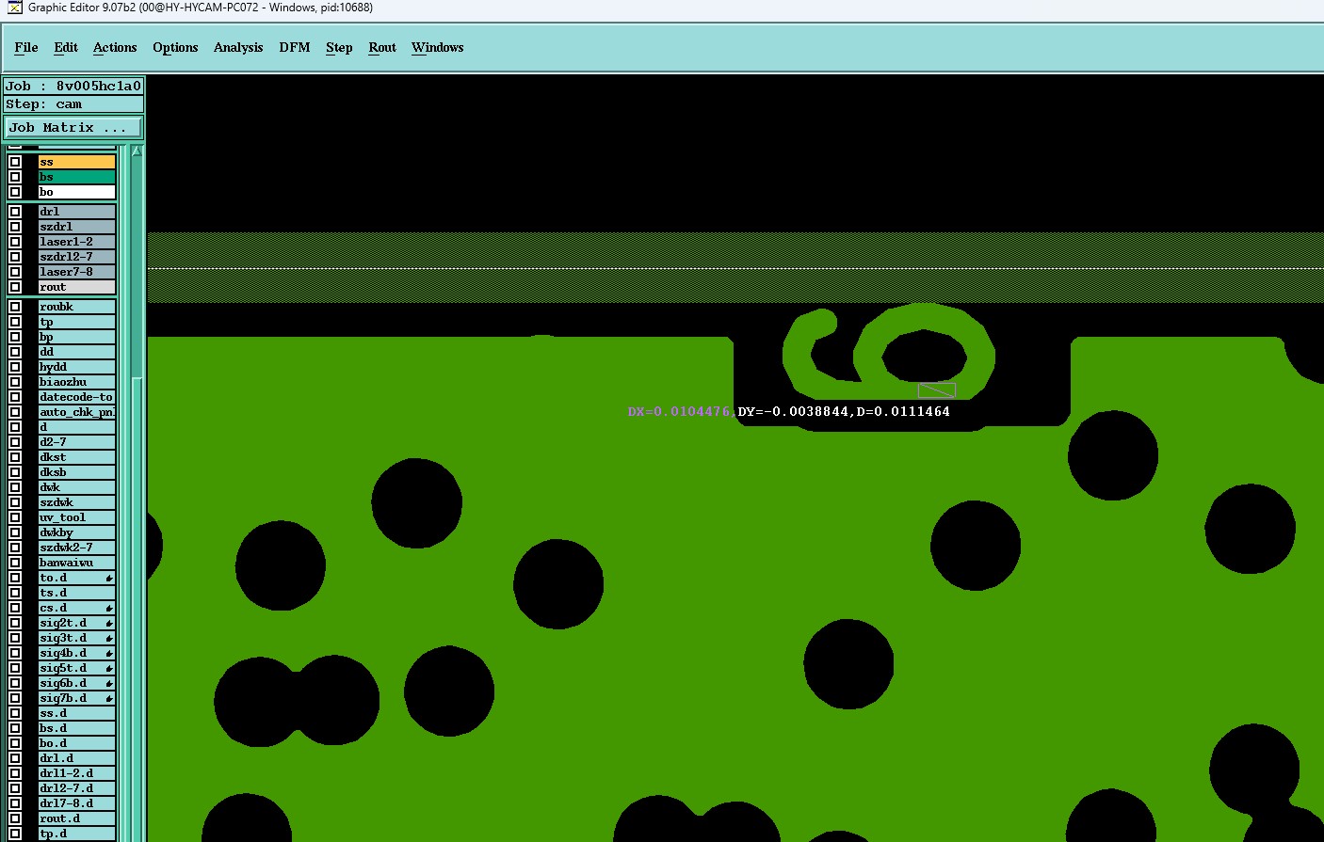
Task: Toggle the checkbox for layer rout
Action: [15, 287]
